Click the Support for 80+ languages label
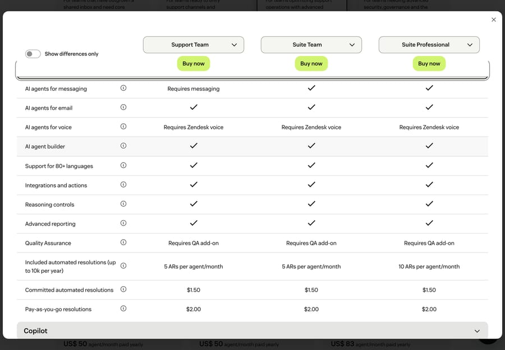Viewport: 505px width, 350px height. 59,166
